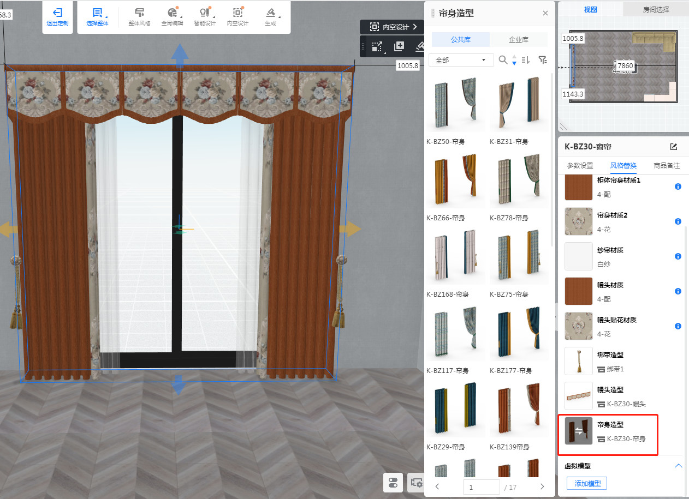Click the scale-selection icon in dark toolbar
The height and width of the screenshot is (499, 689).
(x=377, y=47)
